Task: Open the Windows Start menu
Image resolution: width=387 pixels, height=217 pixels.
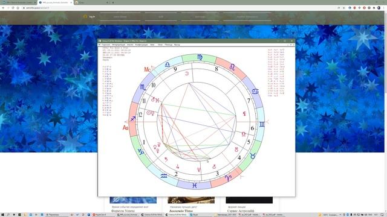Action: click(x=2, y=215)
